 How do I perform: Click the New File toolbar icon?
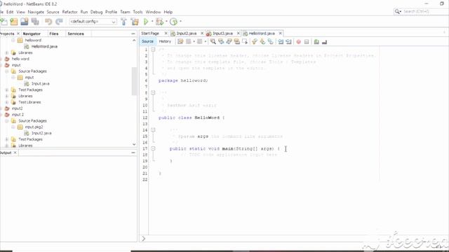4,22
